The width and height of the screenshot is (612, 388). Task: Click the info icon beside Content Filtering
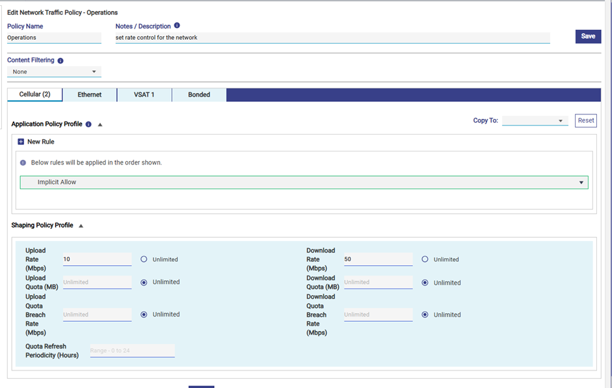pos(61,60)
